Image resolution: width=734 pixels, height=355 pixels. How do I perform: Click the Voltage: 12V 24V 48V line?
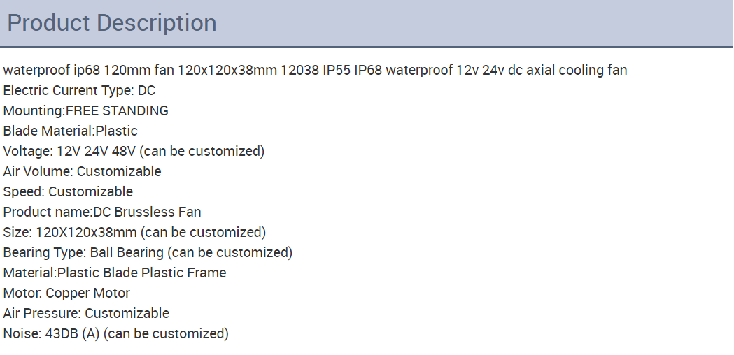click(x=134, y=151)
